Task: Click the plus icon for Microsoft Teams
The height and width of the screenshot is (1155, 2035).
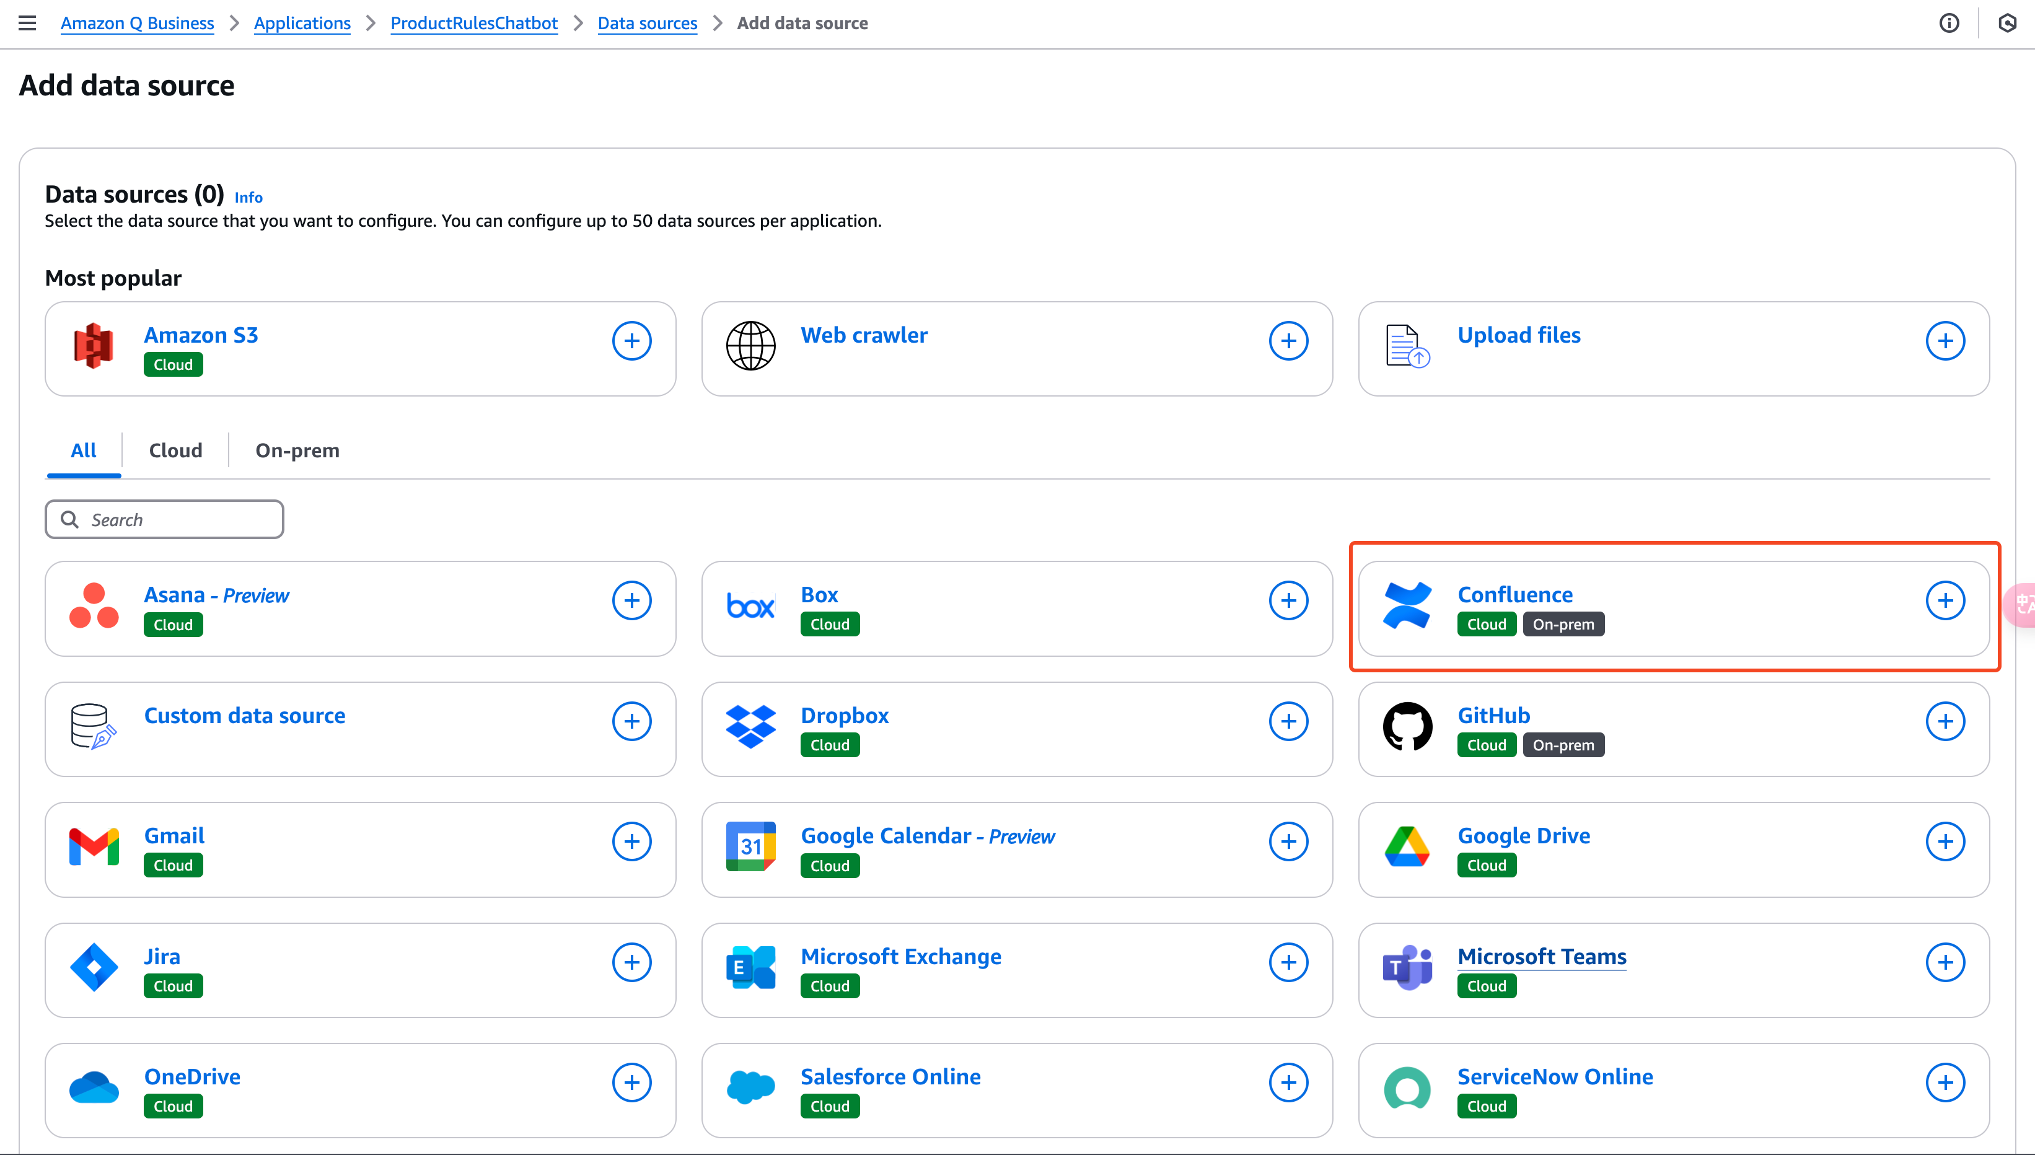Action: [1945, 962]
